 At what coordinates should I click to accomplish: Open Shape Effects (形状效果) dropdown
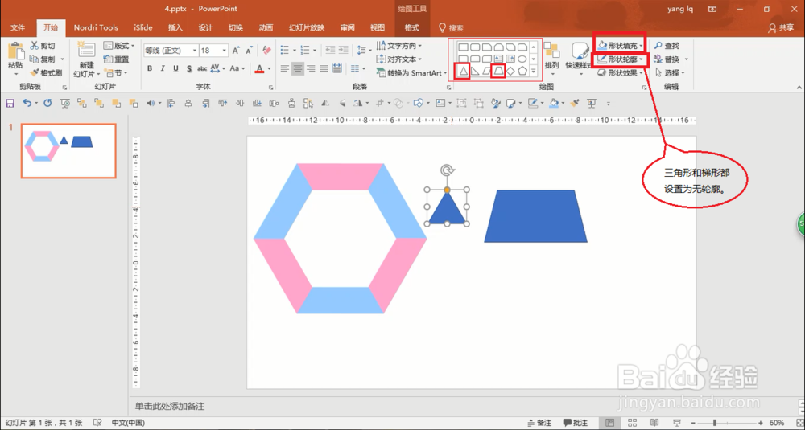pyautogui.click(x=620, y=73)
